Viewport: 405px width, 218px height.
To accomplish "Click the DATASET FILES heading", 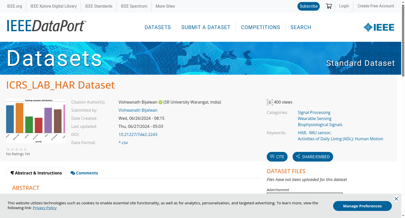I will [286, 171].
